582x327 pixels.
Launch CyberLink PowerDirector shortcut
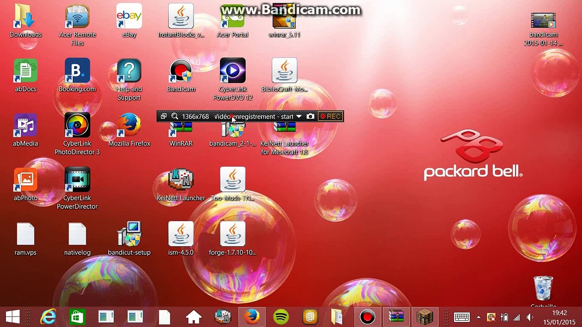[x=77, y=188]
